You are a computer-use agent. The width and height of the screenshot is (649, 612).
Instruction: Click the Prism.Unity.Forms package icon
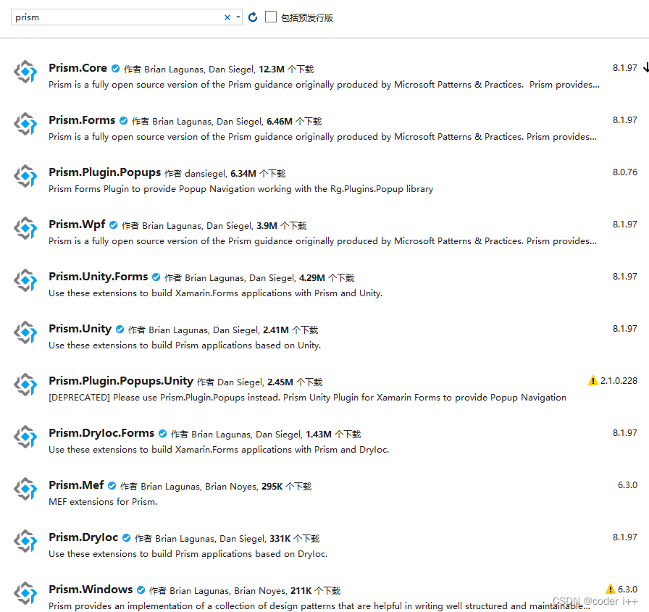25,280
